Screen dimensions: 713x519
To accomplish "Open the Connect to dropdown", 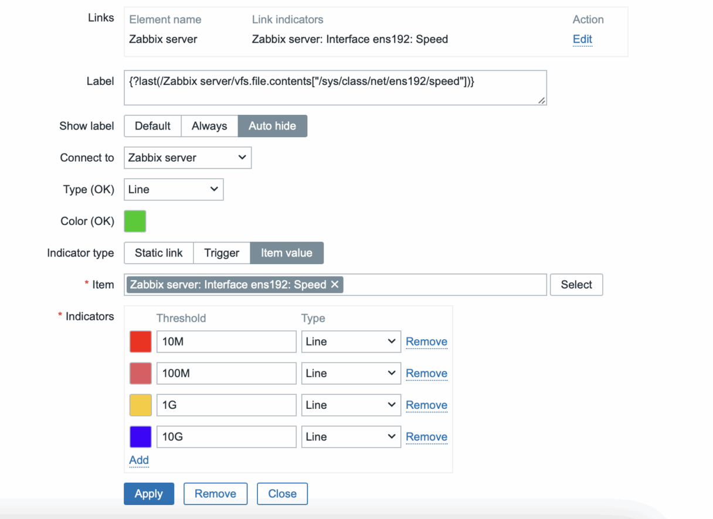I will click(x=186, y=158).
